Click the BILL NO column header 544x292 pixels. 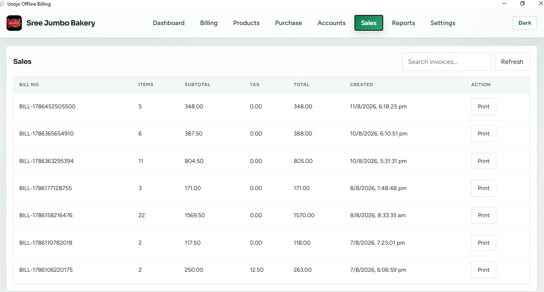29,85
